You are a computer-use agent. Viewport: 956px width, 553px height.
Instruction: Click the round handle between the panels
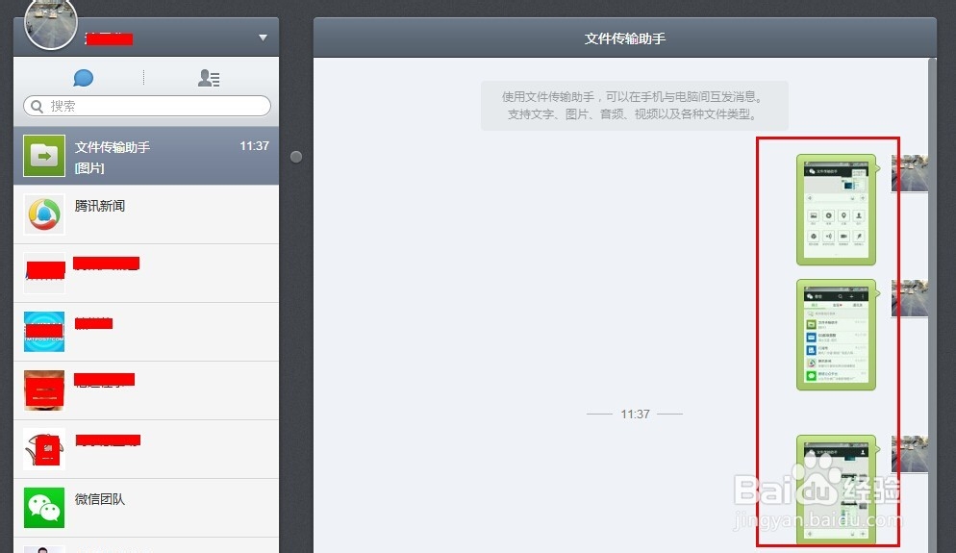tap(296, 157)
